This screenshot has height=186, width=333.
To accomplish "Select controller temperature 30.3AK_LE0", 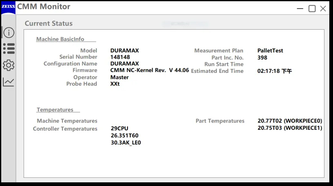I will point(126,142).
